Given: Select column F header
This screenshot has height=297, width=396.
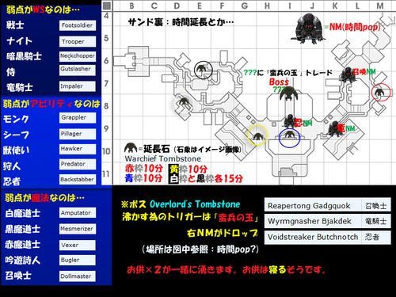Looking at the screenshot, I should (222, 6).
